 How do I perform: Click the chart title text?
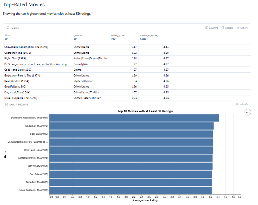tap(145, 111)
